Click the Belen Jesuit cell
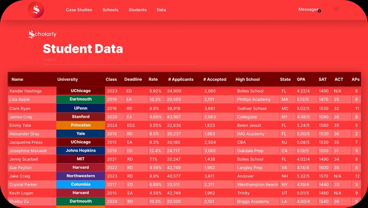Image resolution: width=368 pixels, height=208 pixels. 249,125
